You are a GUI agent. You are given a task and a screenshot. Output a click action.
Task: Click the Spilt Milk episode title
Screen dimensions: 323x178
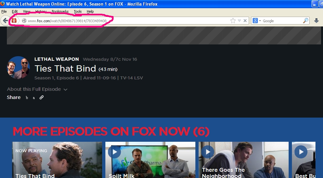pos(121,176)
